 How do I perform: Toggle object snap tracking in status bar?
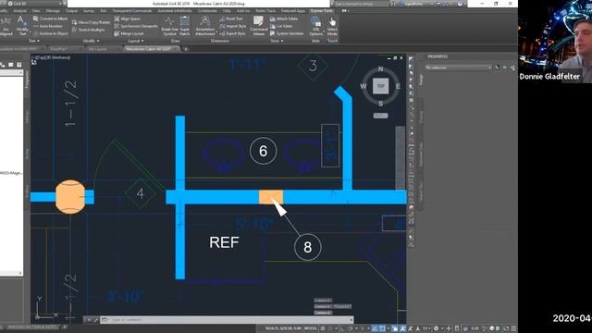pyautogui.click(x=374, y=328)
